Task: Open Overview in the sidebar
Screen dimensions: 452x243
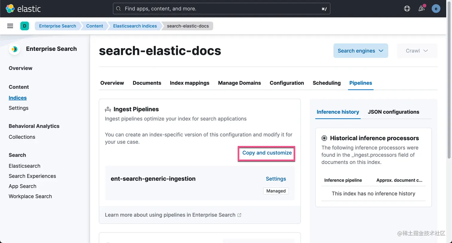Action: [x=20, y=68]
